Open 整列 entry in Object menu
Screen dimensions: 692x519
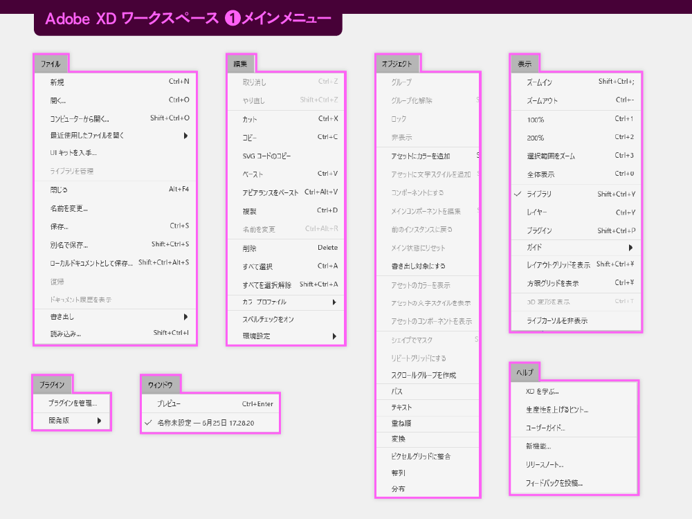click(x=428, y=473)
